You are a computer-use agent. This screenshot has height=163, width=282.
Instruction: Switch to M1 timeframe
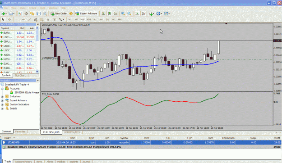[70, 19]
